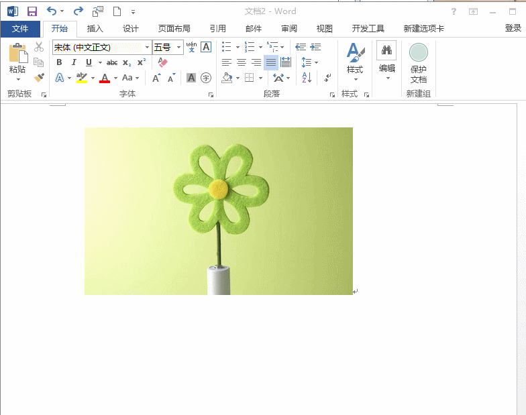
Task: Click the 登录 sign-in link
Action: pyautogui.click(x=513, y=28)
